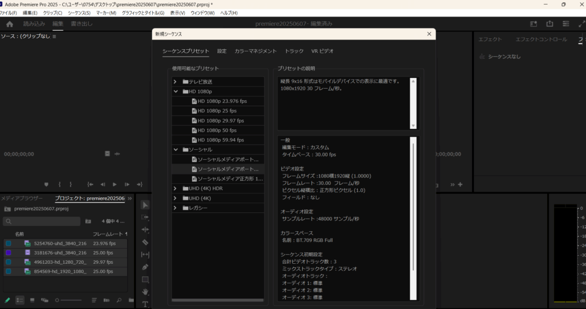Image resolution: width=586 pixels, height=309 pixels.
Task: Choose the Hand tool
Action: point(145,292)
